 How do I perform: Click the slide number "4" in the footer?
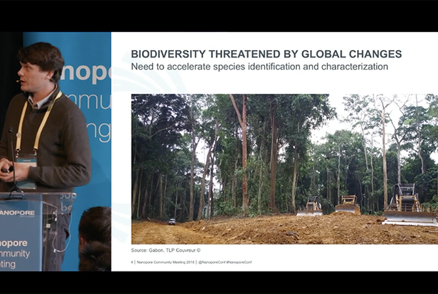coord(132,262)
